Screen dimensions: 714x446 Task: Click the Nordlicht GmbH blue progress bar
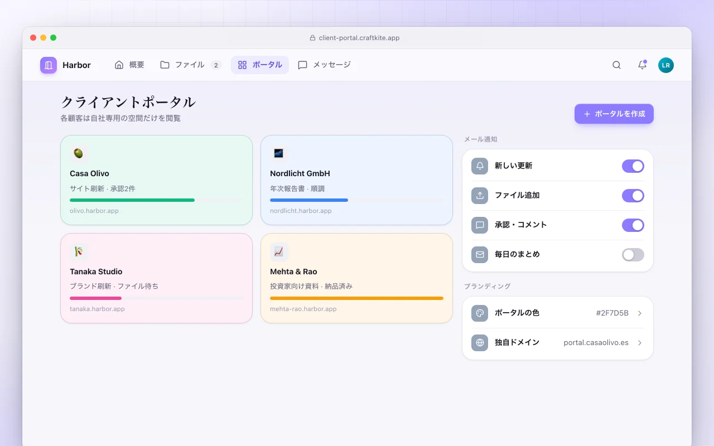coord(309,200)
